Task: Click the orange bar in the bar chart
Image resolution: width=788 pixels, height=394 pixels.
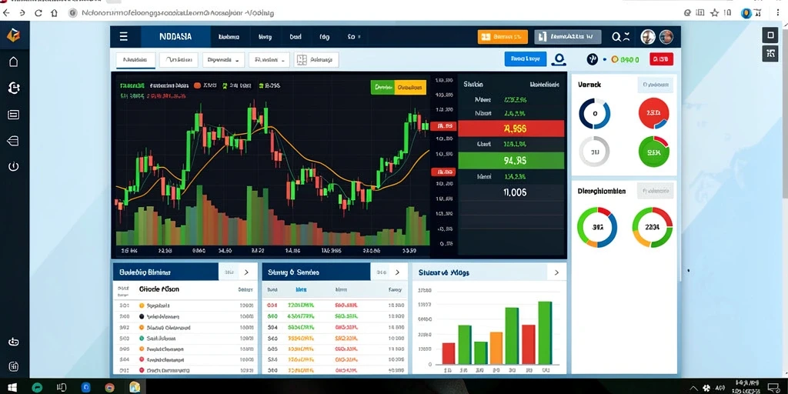Action: (x=496, y=348)
